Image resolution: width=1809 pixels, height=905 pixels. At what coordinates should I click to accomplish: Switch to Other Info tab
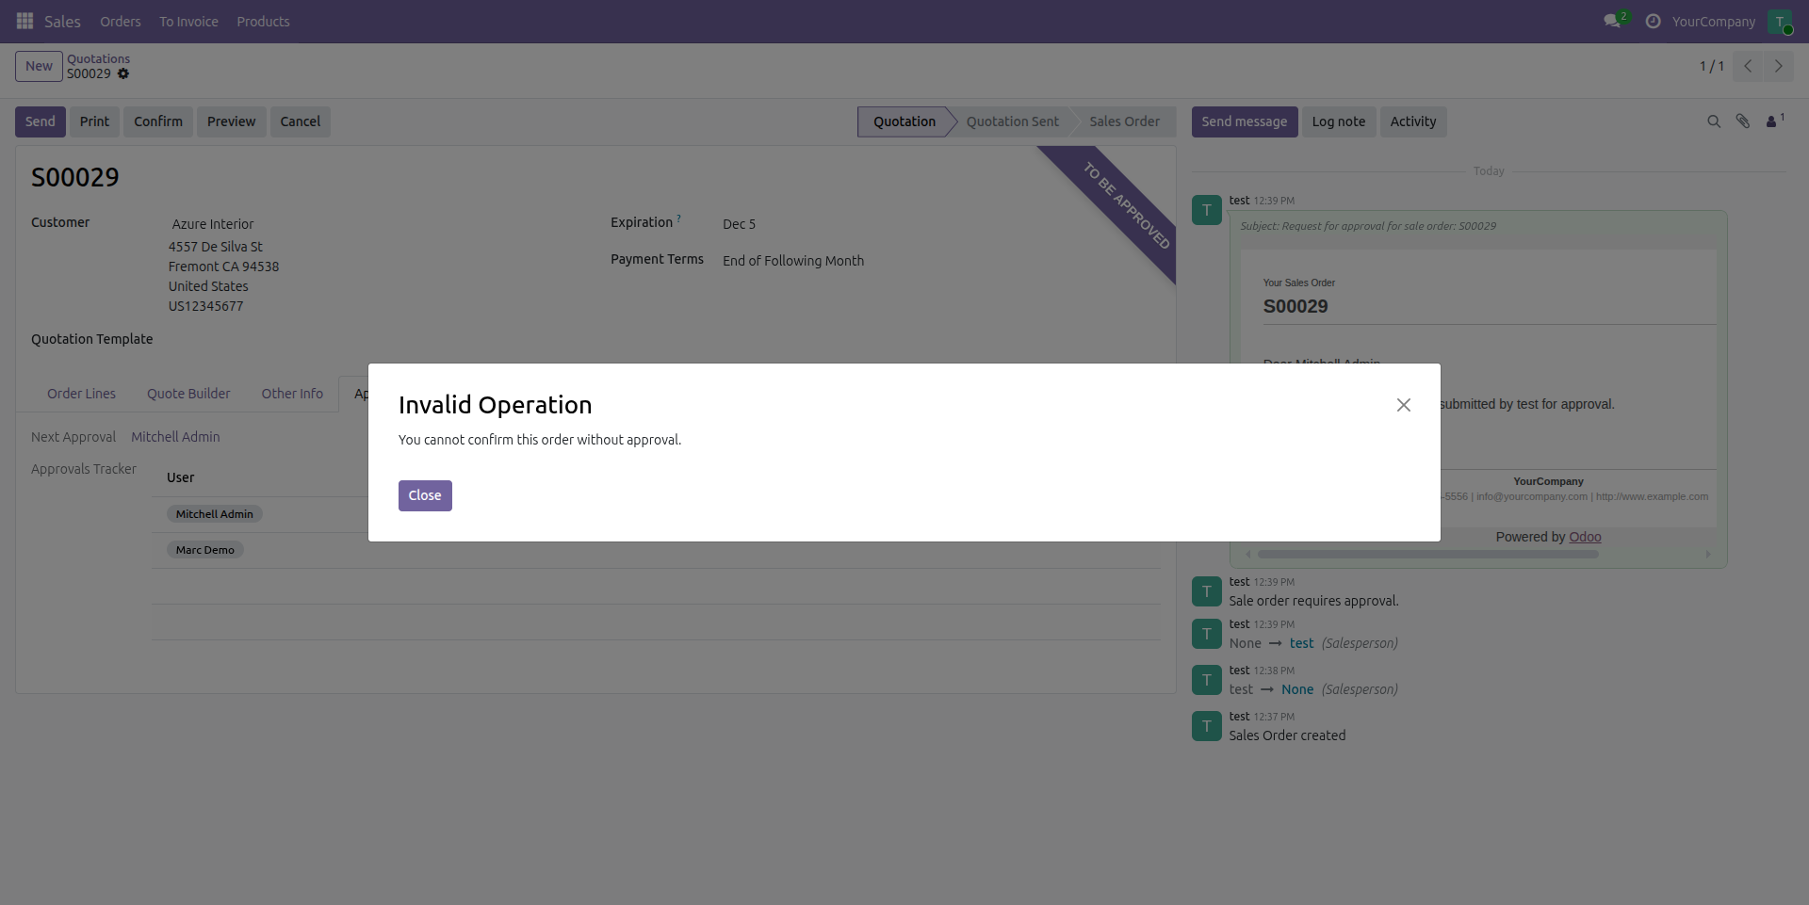(292, 394)
